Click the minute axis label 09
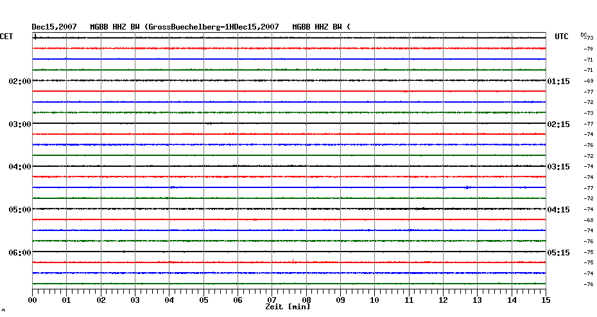 340,300
